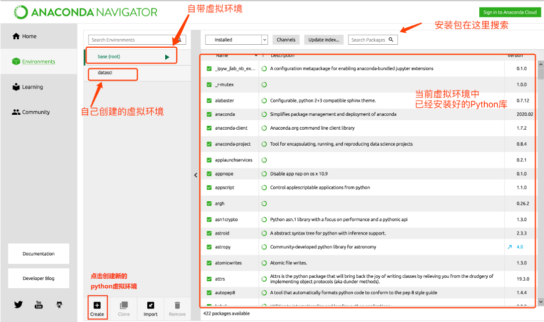Open the Home panel icon in sidebar

15,36
